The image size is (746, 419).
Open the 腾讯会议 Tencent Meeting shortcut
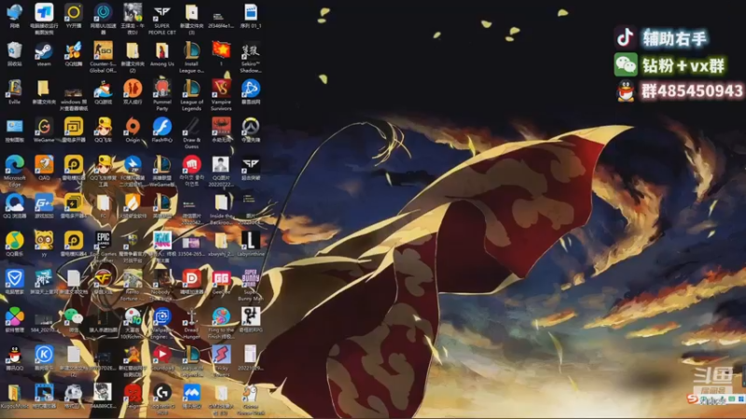pos(192,393)
